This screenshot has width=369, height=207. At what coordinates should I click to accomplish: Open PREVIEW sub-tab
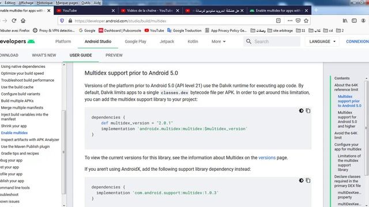click(114, 55)
